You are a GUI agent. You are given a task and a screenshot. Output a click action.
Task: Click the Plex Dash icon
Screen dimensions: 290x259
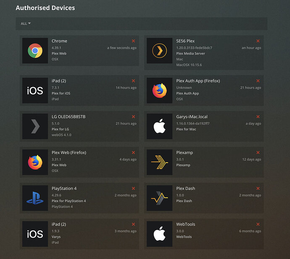159,198
